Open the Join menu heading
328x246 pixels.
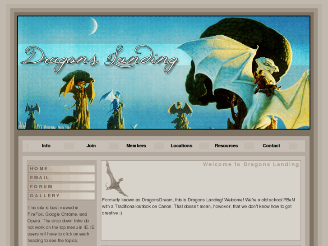point(91,146)
